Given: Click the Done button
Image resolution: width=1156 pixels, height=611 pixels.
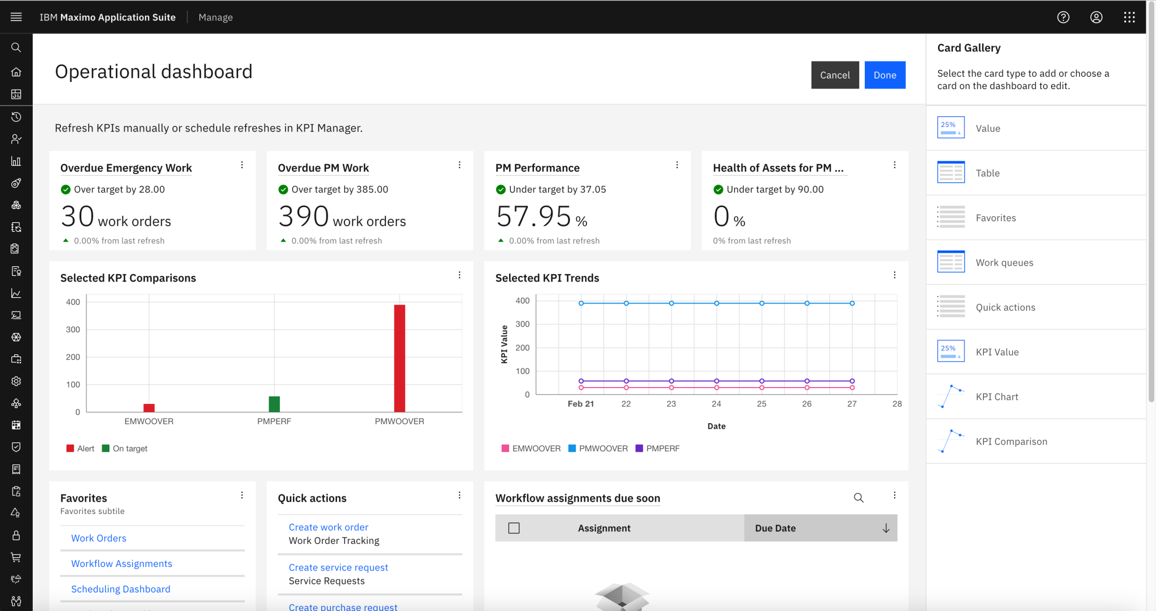Looking at the screenshot, I should pos(884,74).
